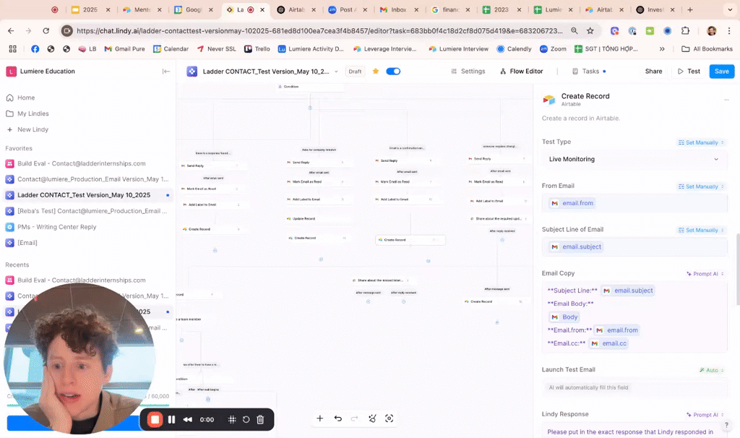The image size is (740, 438).
Task: Open the Create Record three-dot menu
Action: (726, 100)
